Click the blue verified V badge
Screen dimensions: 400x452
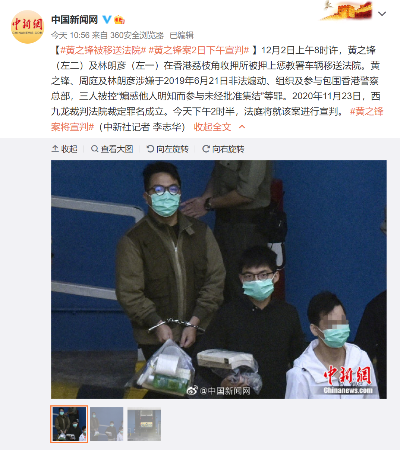click(x=107, y=19)
